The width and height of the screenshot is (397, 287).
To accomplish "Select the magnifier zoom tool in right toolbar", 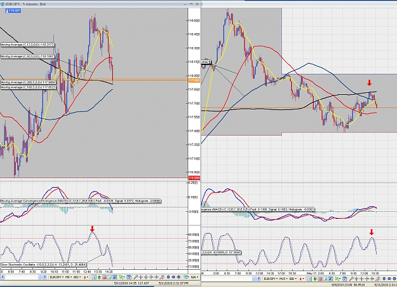I will click(351, 279).
